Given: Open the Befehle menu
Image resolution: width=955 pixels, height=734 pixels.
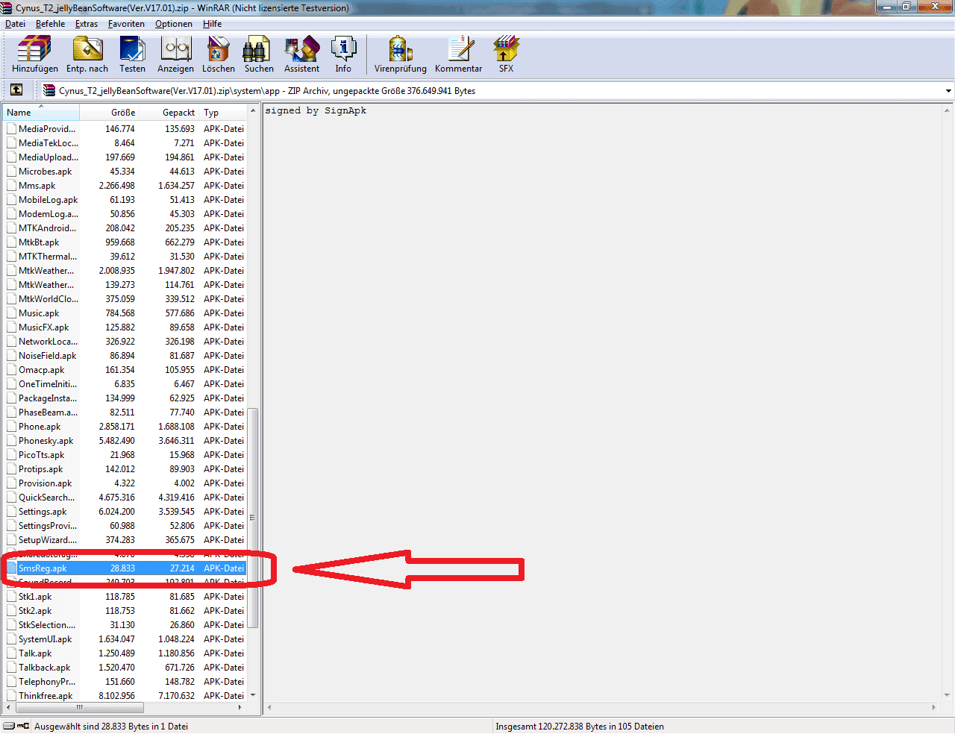Looking at the screenshot, I should tap(50, 24).
